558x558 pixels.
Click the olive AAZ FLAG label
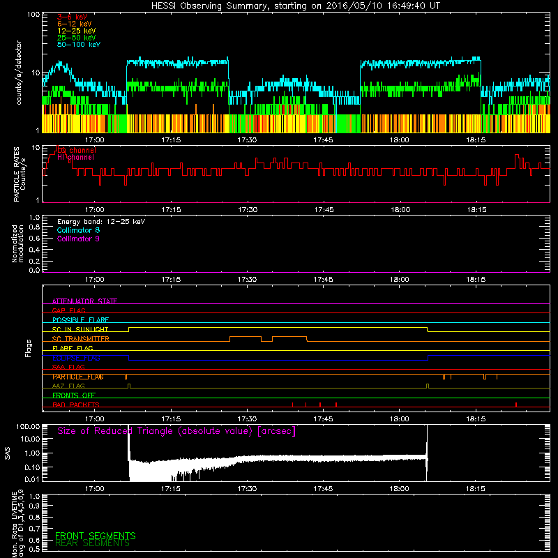tap(68, 386)
